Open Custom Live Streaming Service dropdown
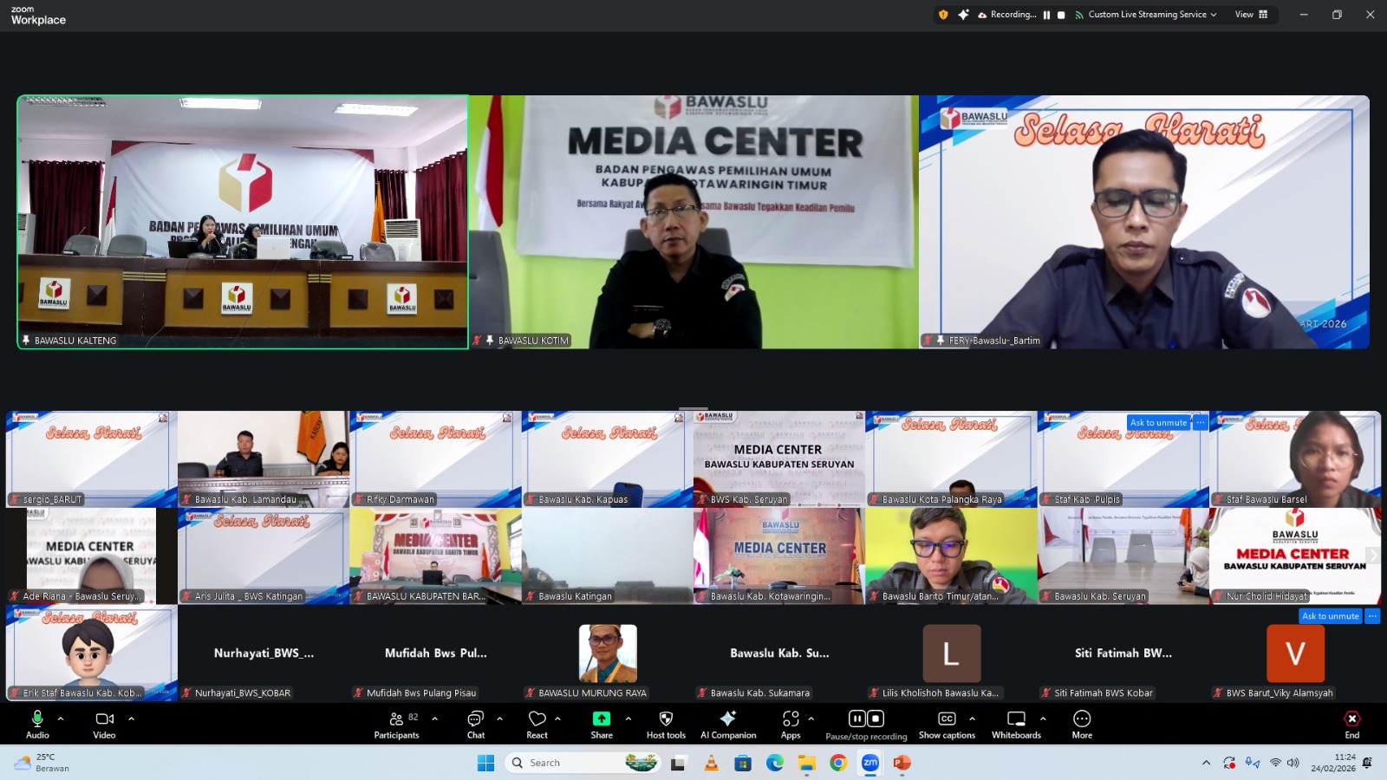The image size is (1387, 780). tap(1146, 15)
